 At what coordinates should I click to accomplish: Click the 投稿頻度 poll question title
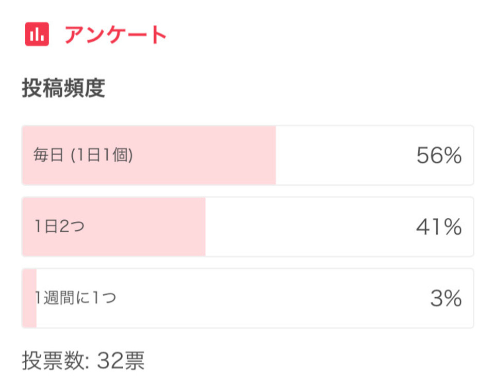63,88
